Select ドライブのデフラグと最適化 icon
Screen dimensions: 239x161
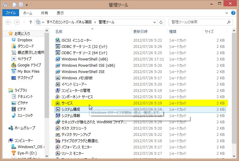point(58,141)
